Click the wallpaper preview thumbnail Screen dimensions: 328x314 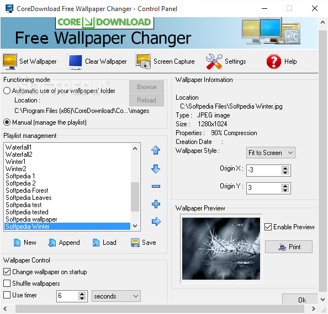pyautogui.click(x=221, y=249)
